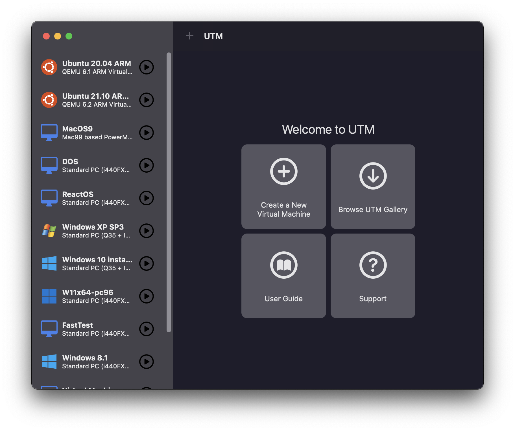Click the Windows 8.1 logo icon
Image resolution: width=515 pixels, height=431 pixels.
[49, 362]
